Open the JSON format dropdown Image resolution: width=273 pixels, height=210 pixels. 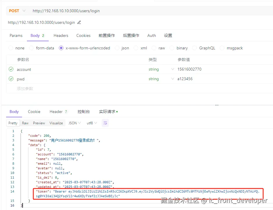click(x=74, y=123)
